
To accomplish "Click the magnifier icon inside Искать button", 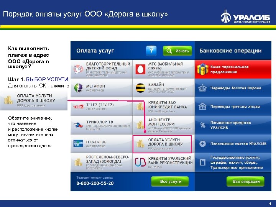I will 169,51.
